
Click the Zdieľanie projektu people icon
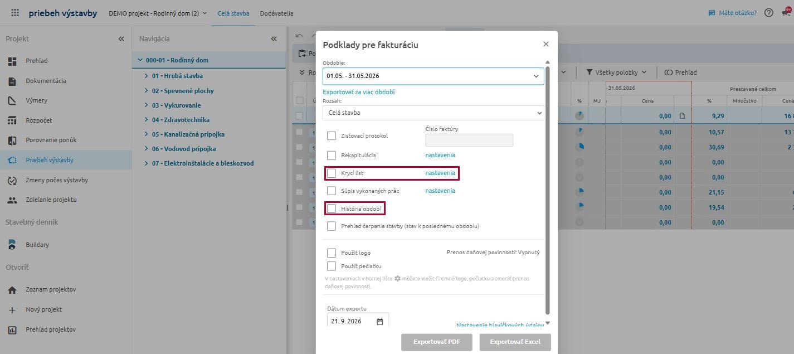click(x=12, y=200)
